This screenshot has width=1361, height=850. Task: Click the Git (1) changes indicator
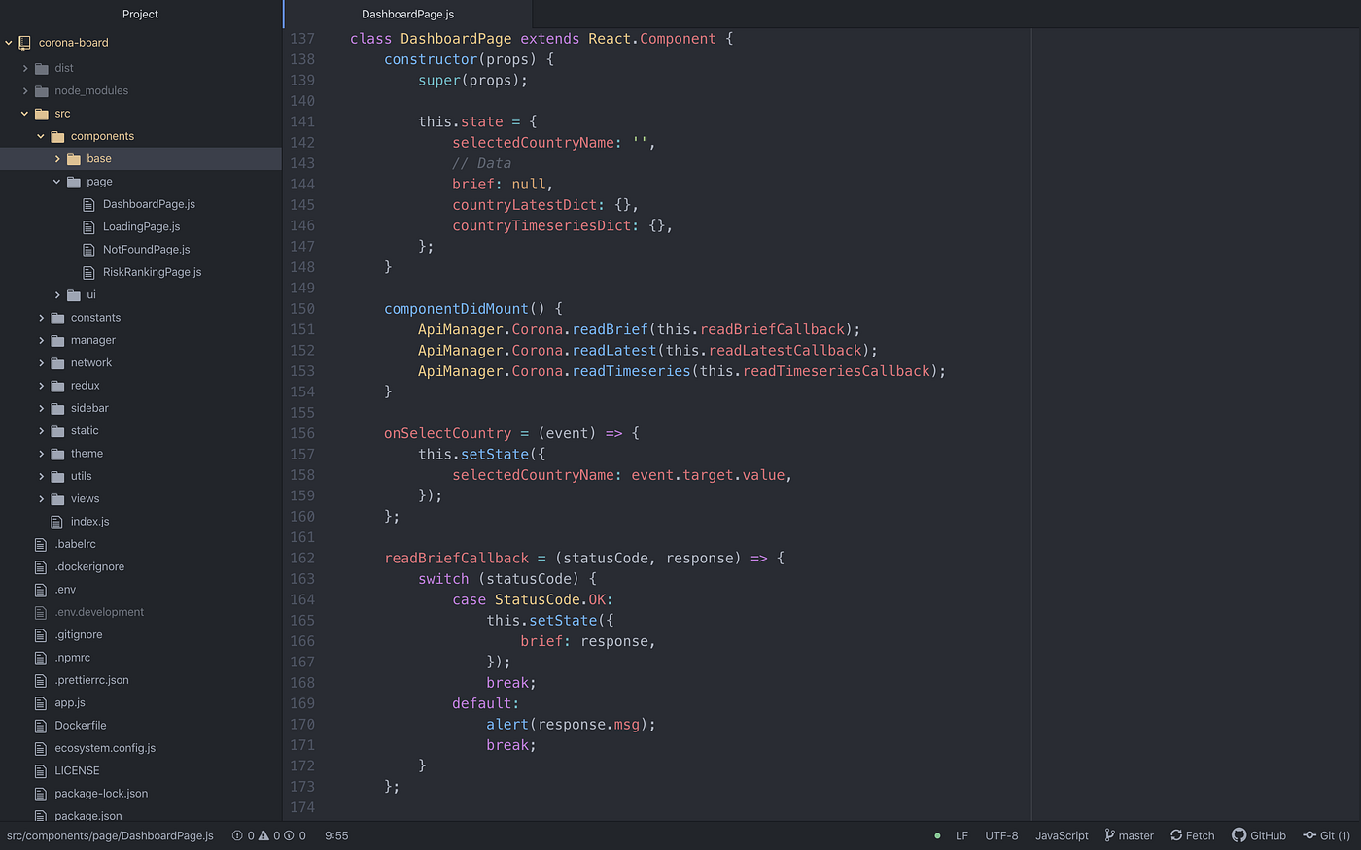coord(1326,835)
